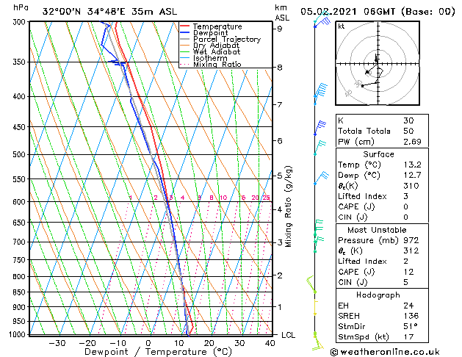Click the mixing ratio label 10 on chart
The image size is (462, 357).
tap(223, 198)
